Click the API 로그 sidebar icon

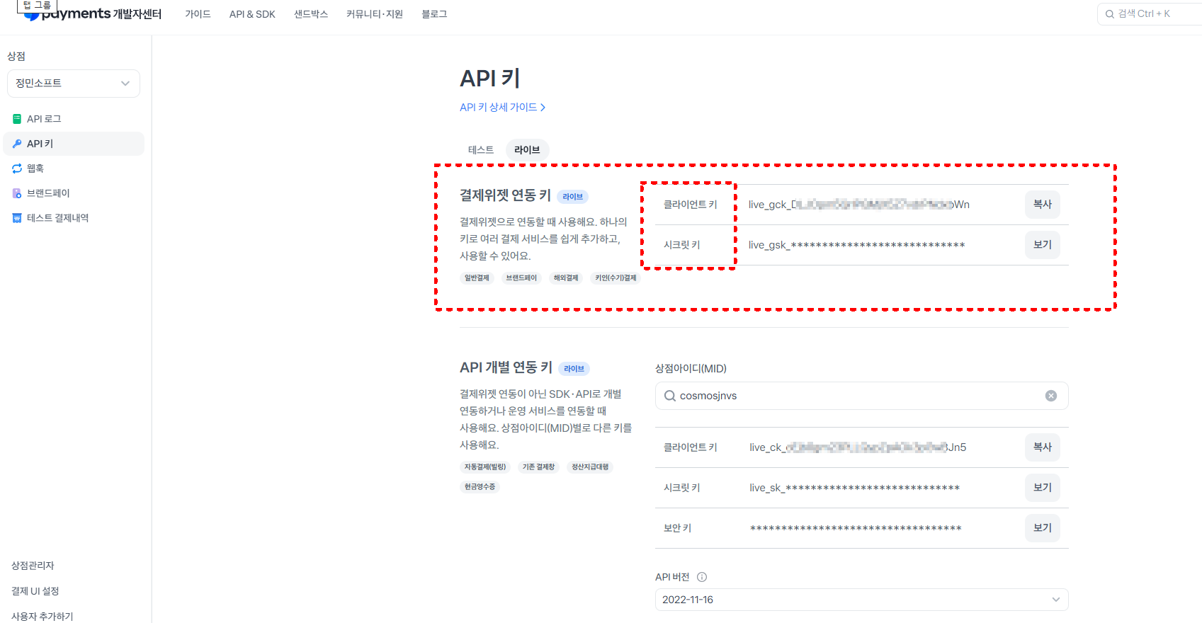[17, 119]
